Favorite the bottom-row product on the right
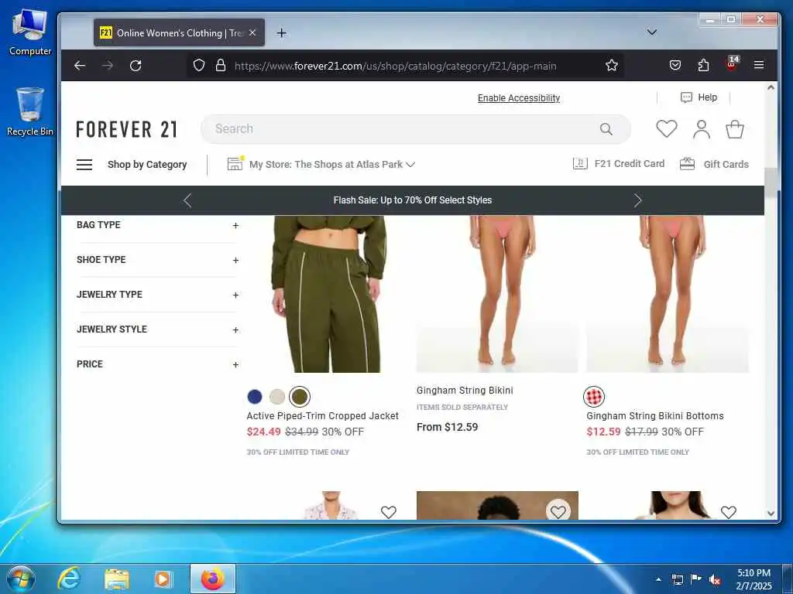 (728, 512)
